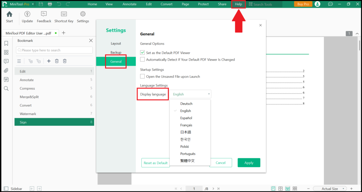Click the Cancel button
Viewport: 362px width, 192px height.
click(x=221, y=163)
